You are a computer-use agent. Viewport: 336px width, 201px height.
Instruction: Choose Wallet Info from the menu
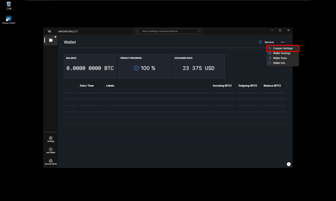click(283, 63)
